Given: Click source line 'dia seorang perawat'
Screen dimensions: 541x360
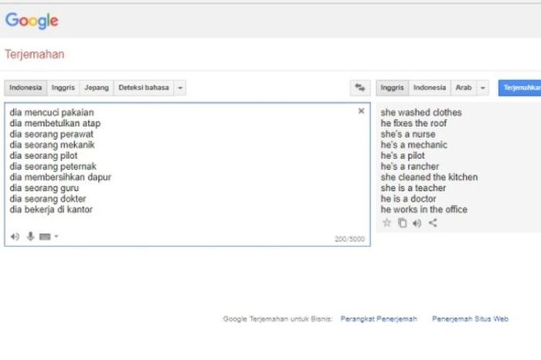Looking at the screenshot, I should (52, 134).
